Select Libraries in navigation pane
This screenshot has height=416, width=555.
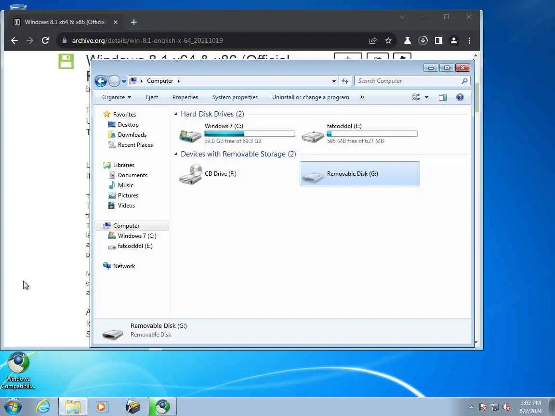(123, 165)
